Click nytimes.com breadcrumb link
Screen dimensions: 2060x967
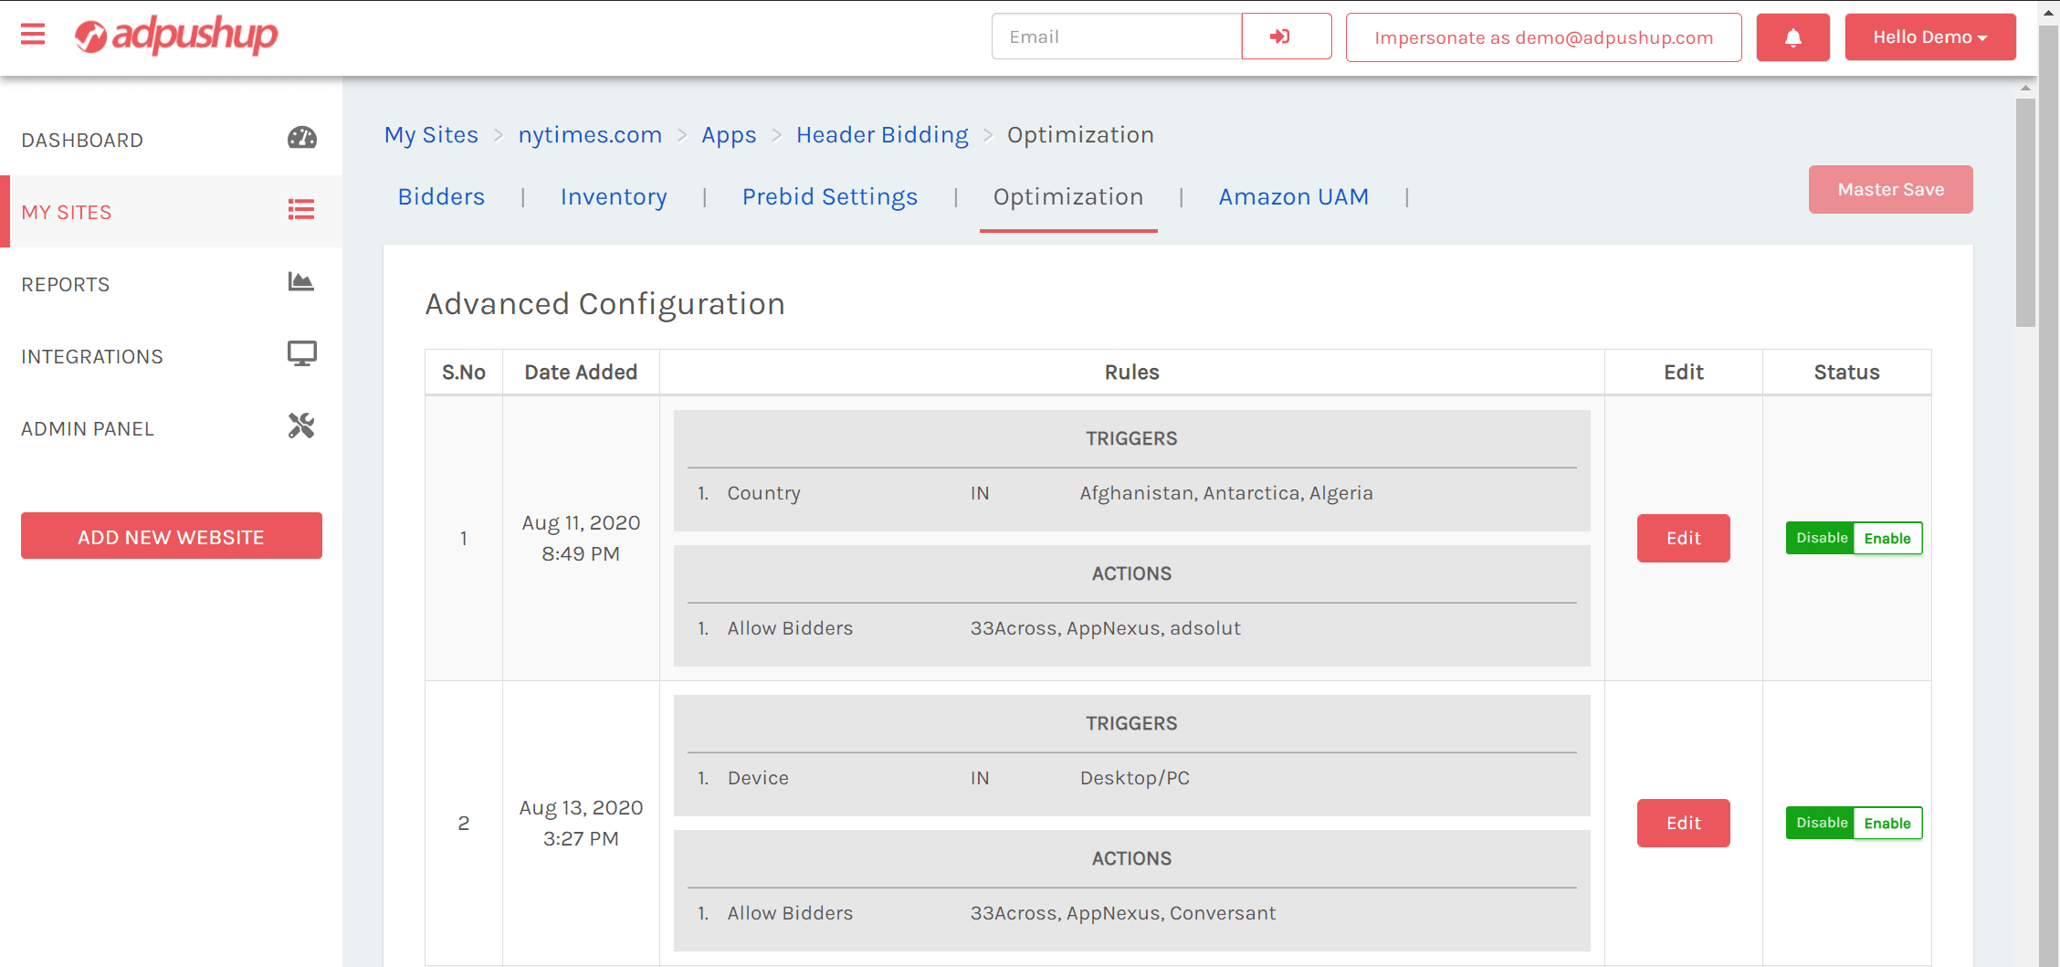coord(590,135)
